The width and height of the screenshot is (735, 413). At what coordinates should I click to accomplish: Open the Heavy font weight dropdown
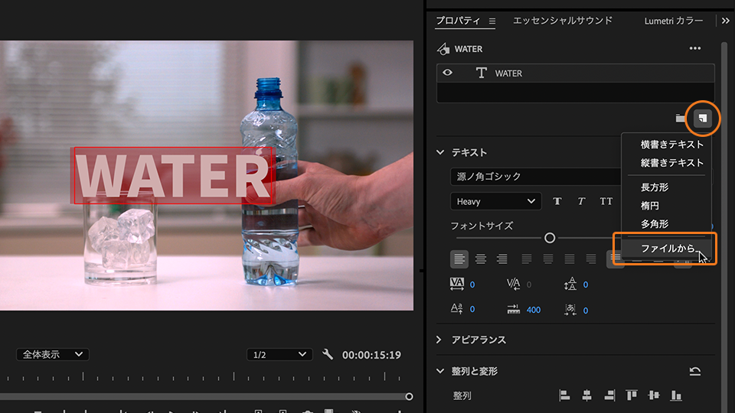coord(496,201)
